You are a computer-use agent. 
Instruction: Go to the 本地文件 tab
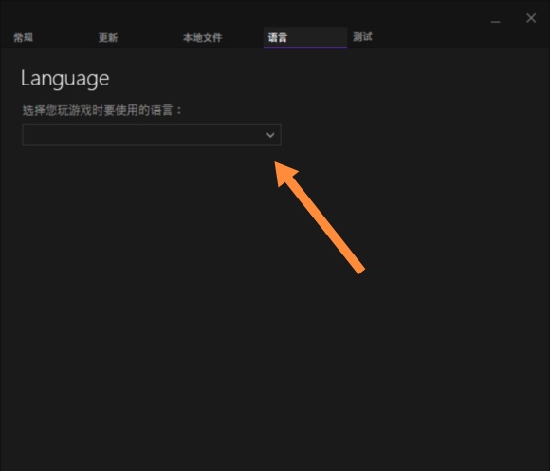tap(202, 37)
